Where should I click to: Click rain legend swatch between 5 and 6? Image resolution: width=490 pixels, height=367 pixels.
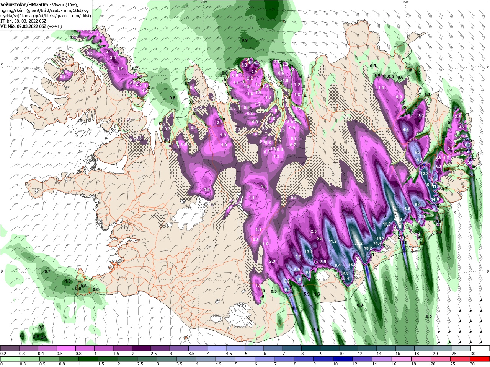pyautogui.click(x=245, y=359)
